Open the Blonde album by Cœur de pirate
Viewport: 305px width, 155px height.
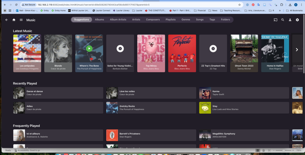[58, 53]
